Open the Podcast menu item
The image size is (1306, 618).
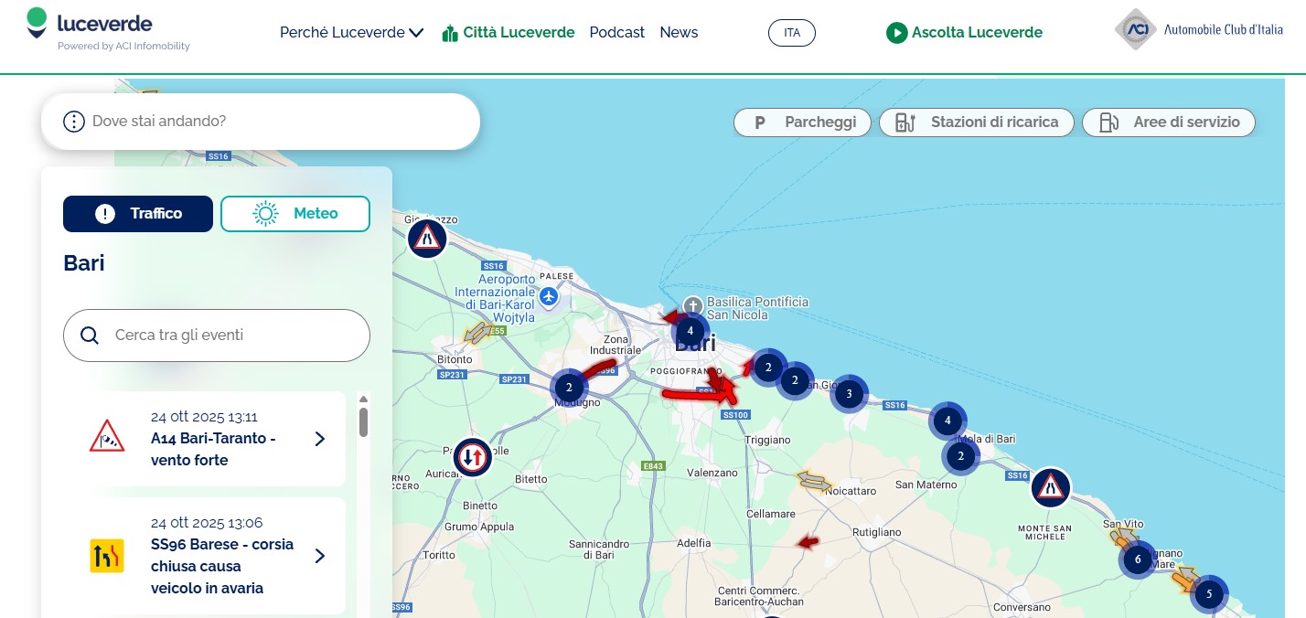(x=616, y=33)
